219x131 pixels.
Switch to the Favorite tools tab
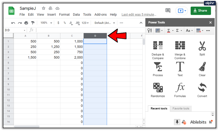tap(181, 108)
